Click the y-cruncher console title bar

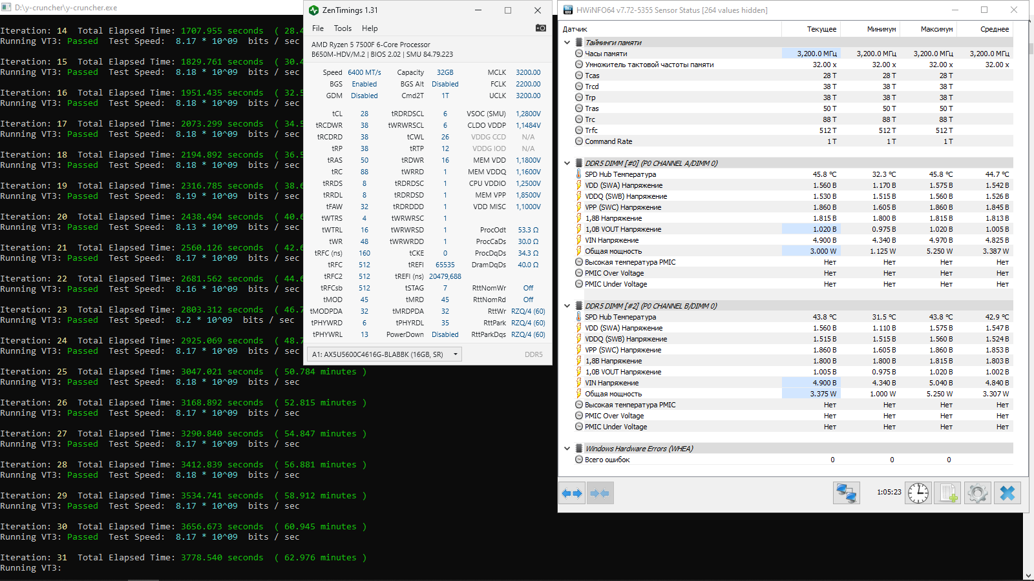point(152,8)
